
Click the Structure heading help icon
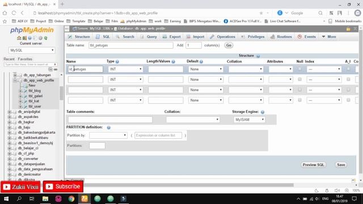point(258,56)
